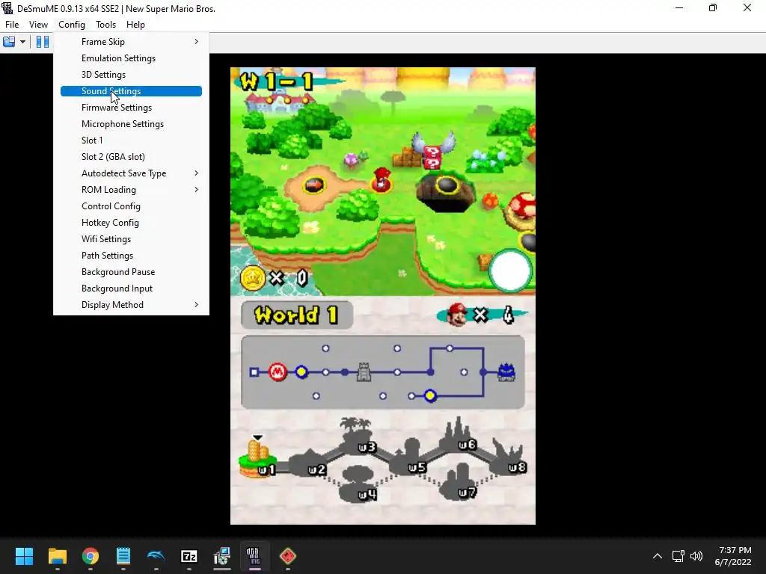Open the Tools menu
Image resolution: width=766 pixels, height=574 pixels.
(105, 25)
